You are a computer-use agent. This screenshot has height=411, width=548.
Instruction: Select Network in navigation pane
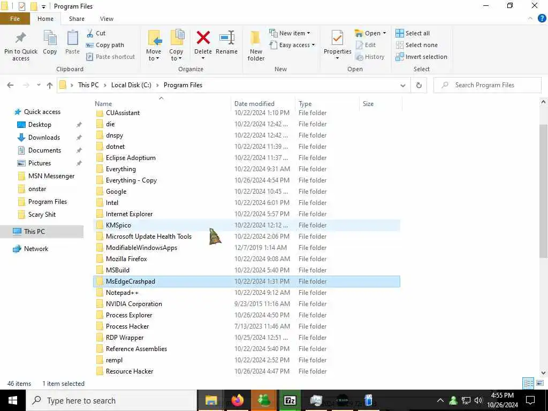point(36,249)
